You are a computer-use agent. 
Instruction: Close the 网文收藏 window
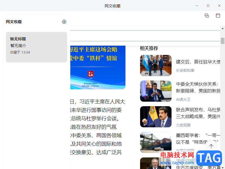(x=219, y=6)
